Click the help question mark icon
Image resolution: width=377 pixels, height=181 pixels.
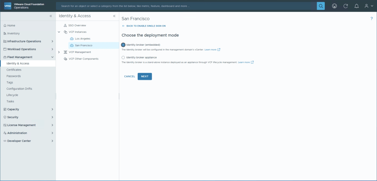pyautogui.click(x=371, y=18)
